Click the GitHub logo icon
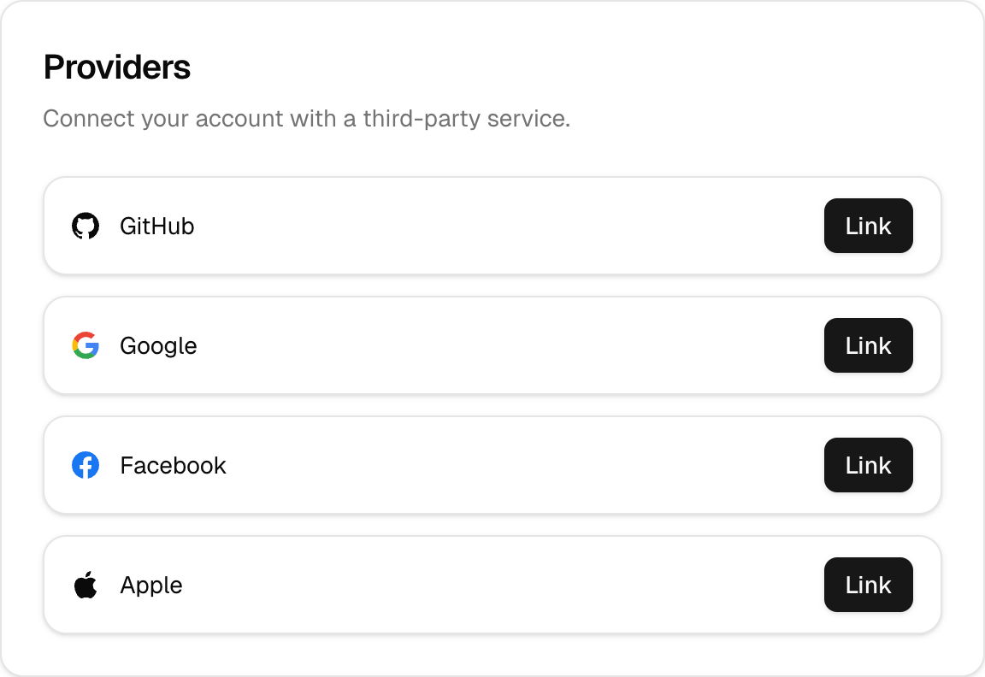This screenshot has width=985, height=677. coord(86,226)
